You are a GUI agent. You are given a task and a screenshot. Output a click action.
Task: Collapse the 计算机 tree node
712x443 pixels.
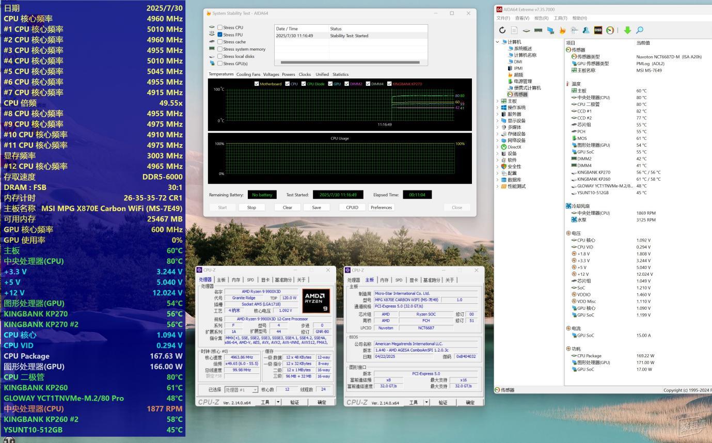coord(498,42)
